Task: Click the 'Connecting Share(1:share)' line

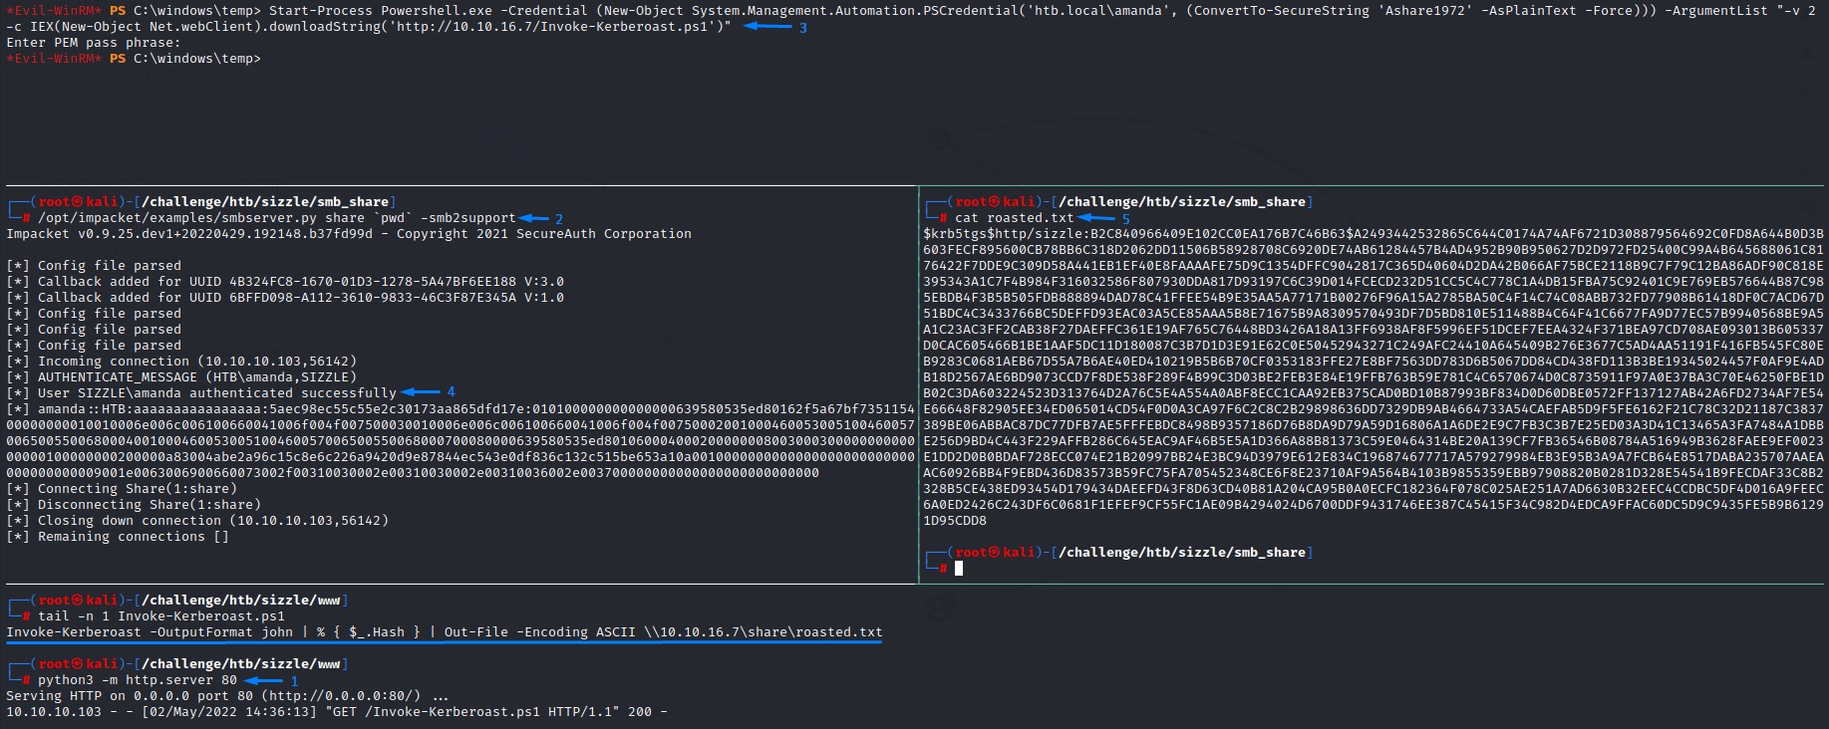Action: pyautogui.click(x=122, y=489)
